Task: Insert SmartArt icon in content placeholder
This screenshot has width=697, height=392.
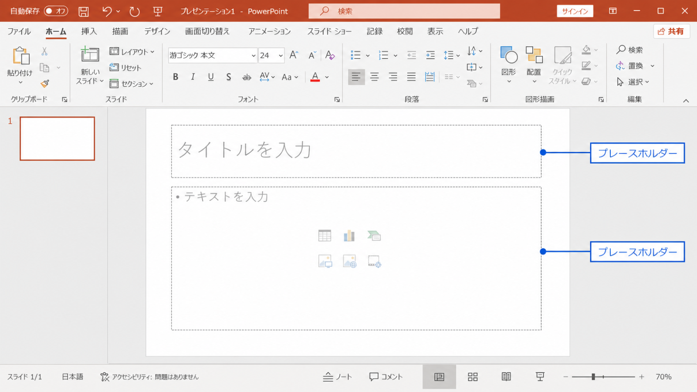Action: pyautogui.click(x=374, y=236)
